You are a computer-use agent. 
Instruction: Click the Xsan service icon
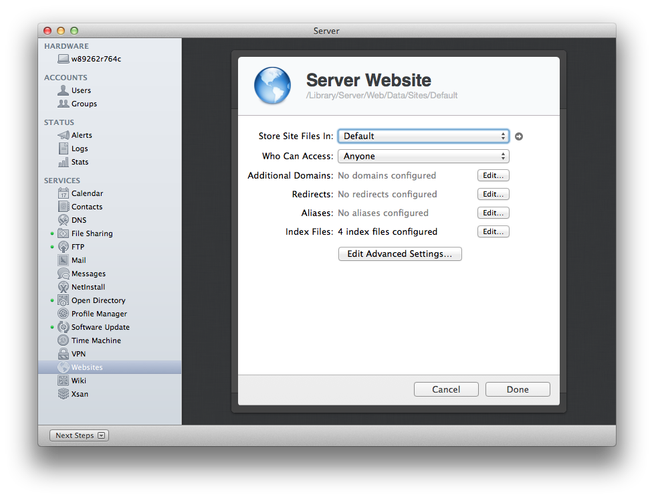click(64, 394)
